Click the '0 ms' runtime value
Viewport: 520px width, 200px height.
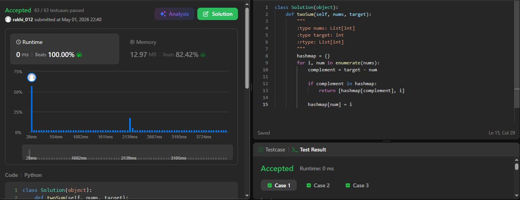pyautogui.click(x=22, y=54)
